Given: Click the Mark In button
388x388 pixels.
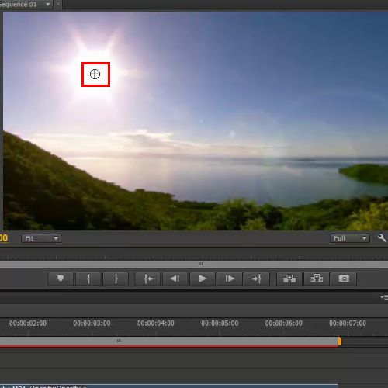Looking at the screenshot, I should point(88,279).
